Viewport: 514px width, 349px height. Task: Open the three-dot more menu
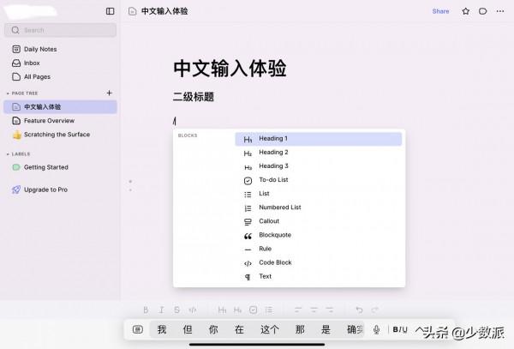tap(500, 11)
